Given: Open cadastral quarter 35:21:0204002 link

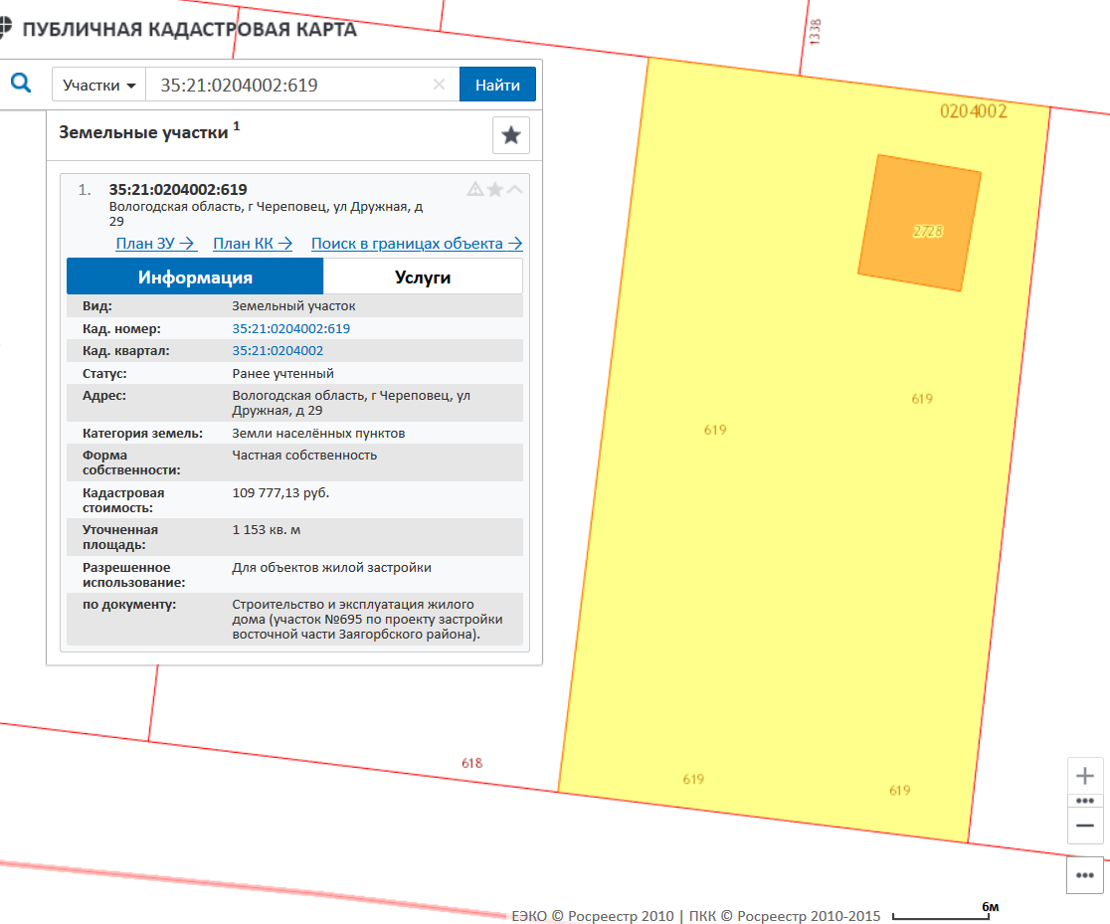Looking at the screenshot, I should (x=277, y=351).
